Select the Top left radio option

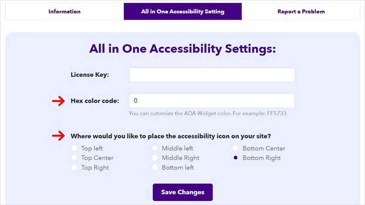[x=74, y=149]
